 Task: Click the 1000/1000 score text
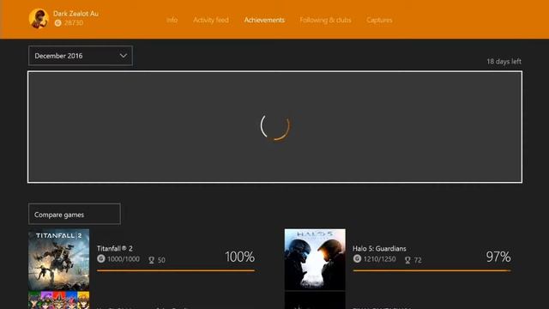[124, 259]
